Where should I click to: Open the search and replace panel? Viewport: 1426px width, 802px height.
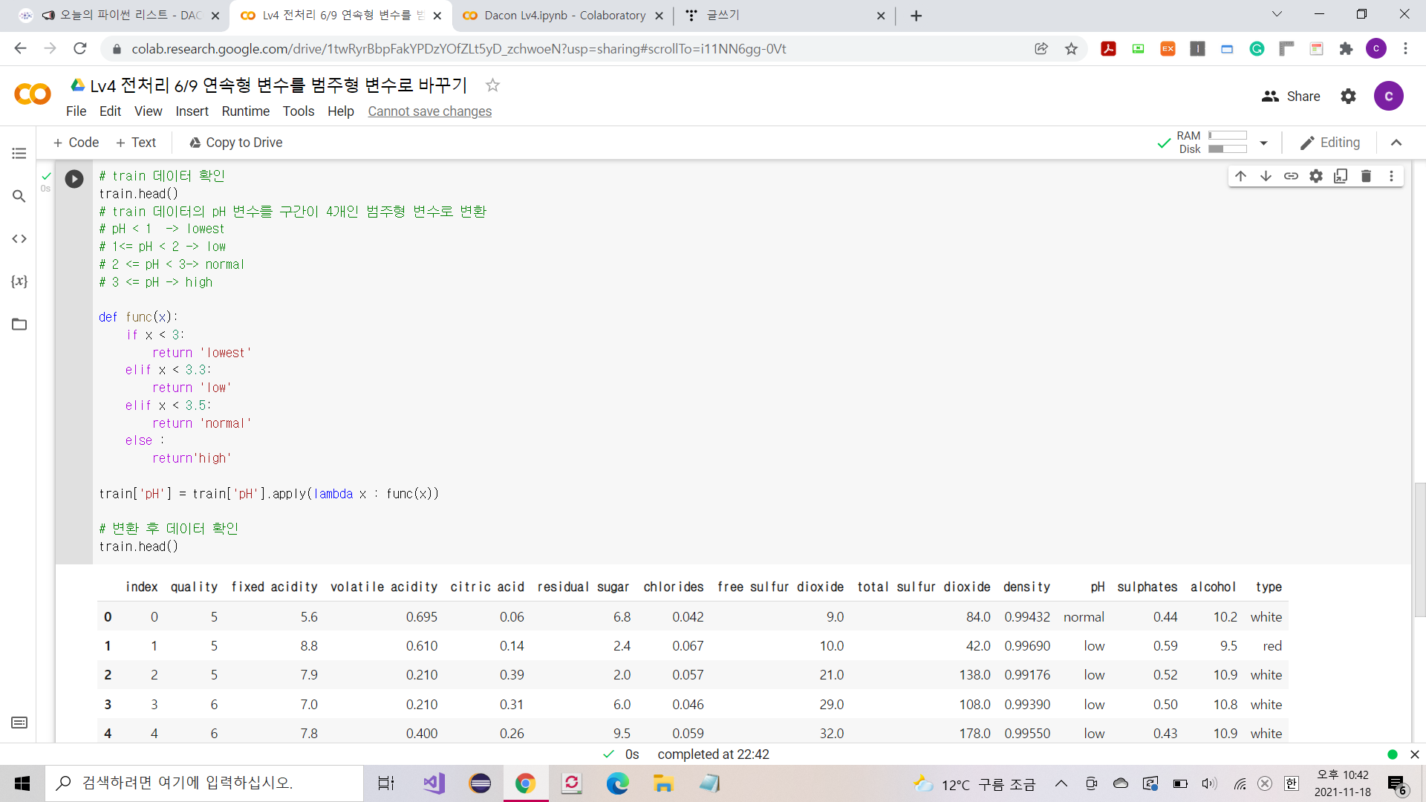click(19, 196)
